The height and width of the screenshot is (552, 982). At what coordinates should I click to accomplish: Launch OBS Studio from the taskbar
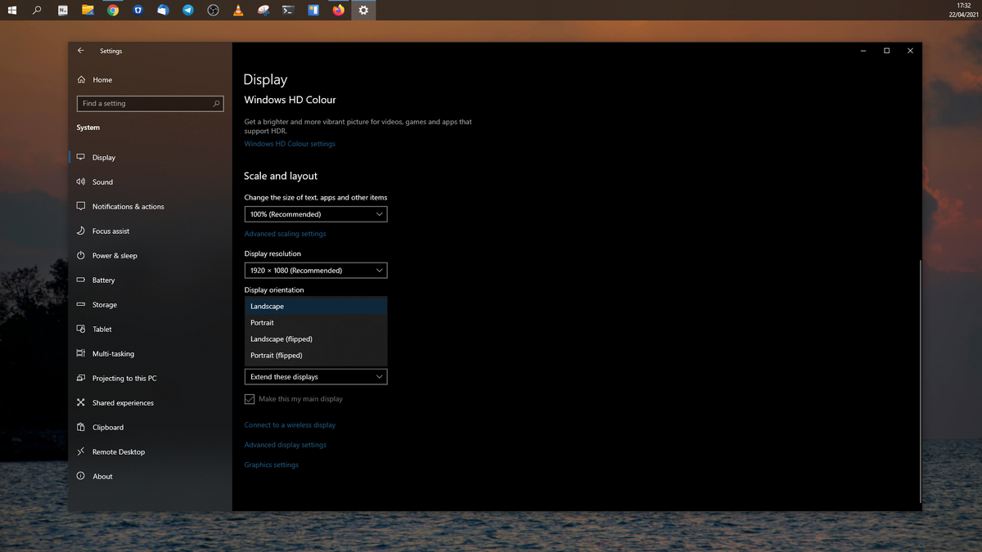(213, 11)
